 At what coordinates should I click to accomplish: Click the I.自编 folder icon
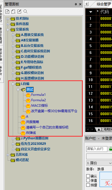pos(18,84)
